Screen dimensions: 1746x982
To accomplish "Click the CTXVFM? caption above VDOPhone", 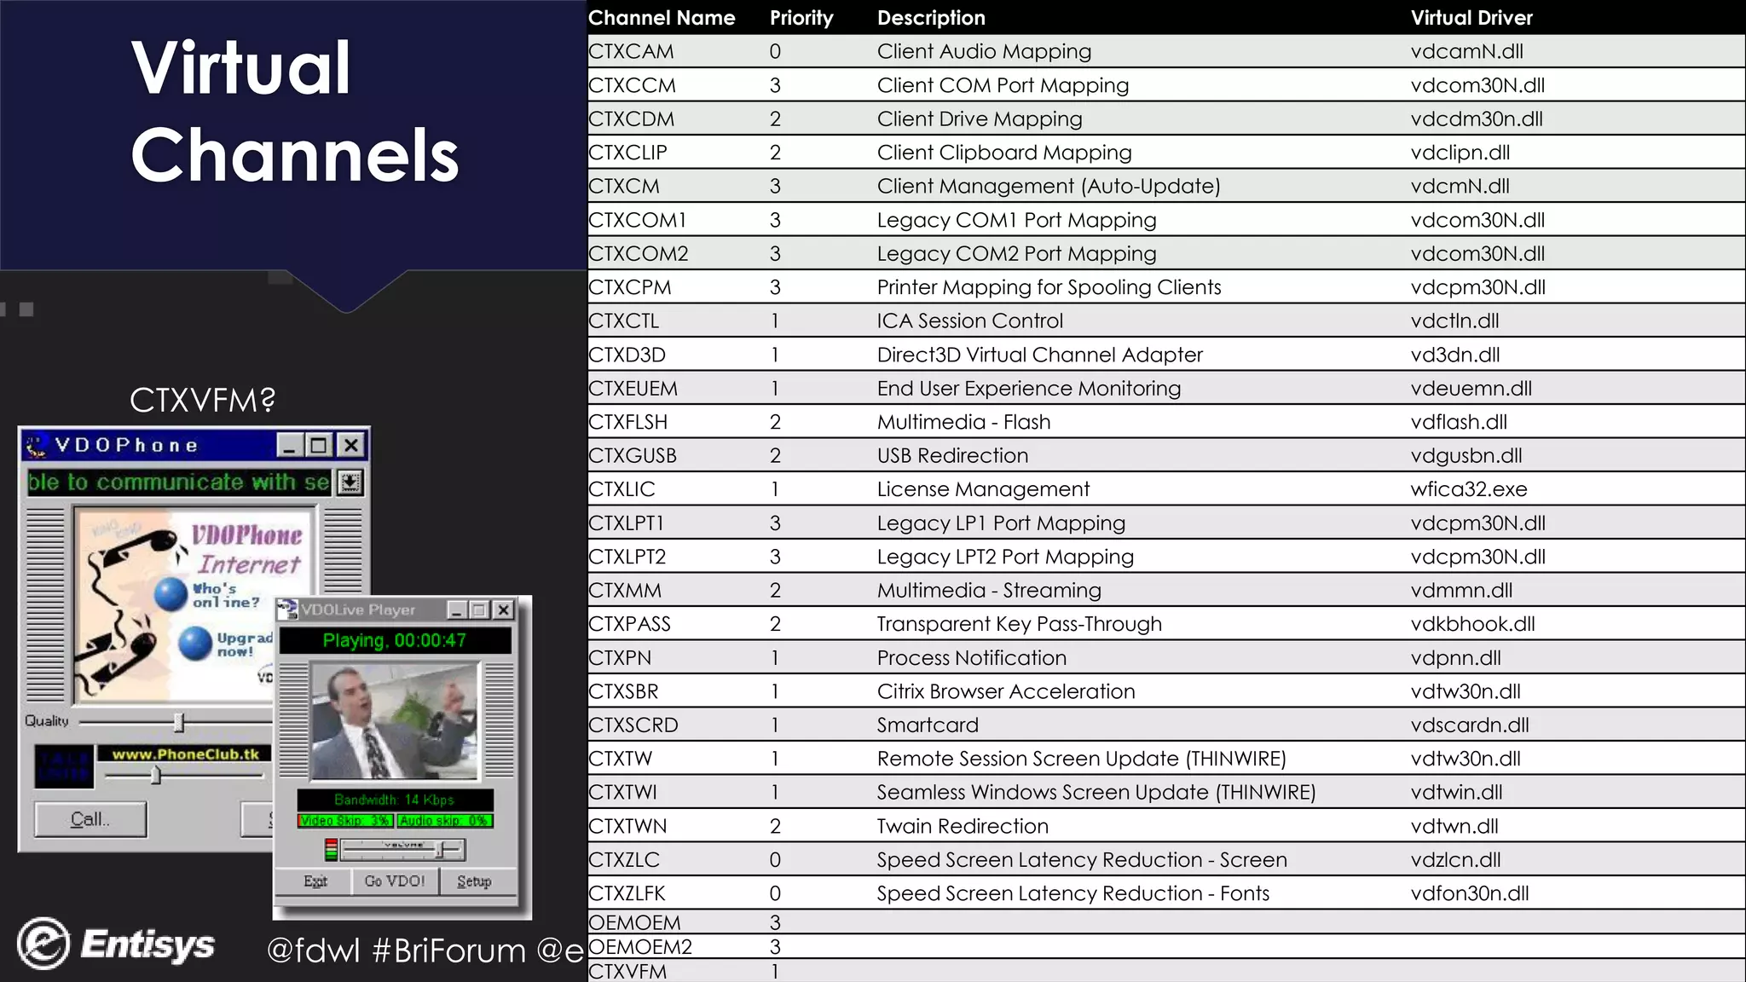I will point(203,400).
